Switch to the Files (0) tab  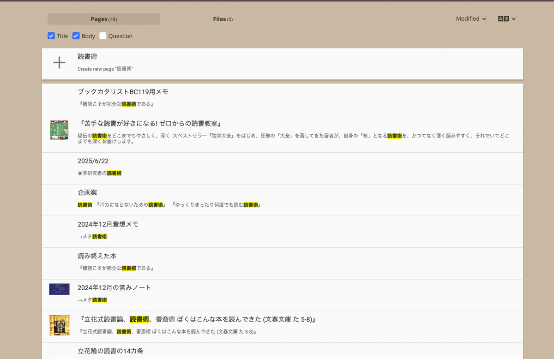223,19
